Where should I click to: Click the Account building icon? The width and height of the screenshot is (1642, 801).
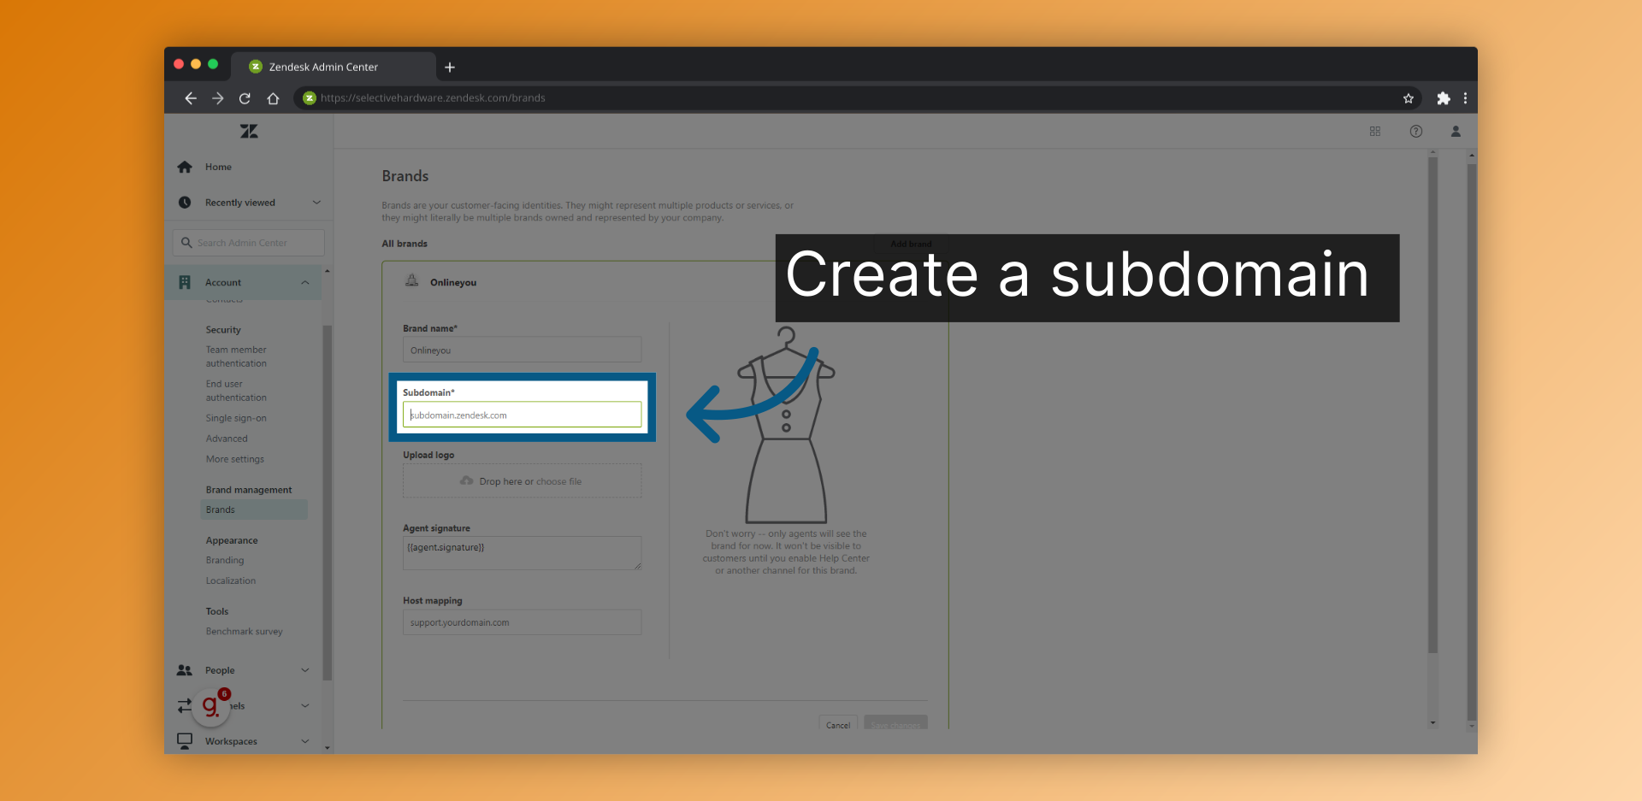tap(185, 282)
